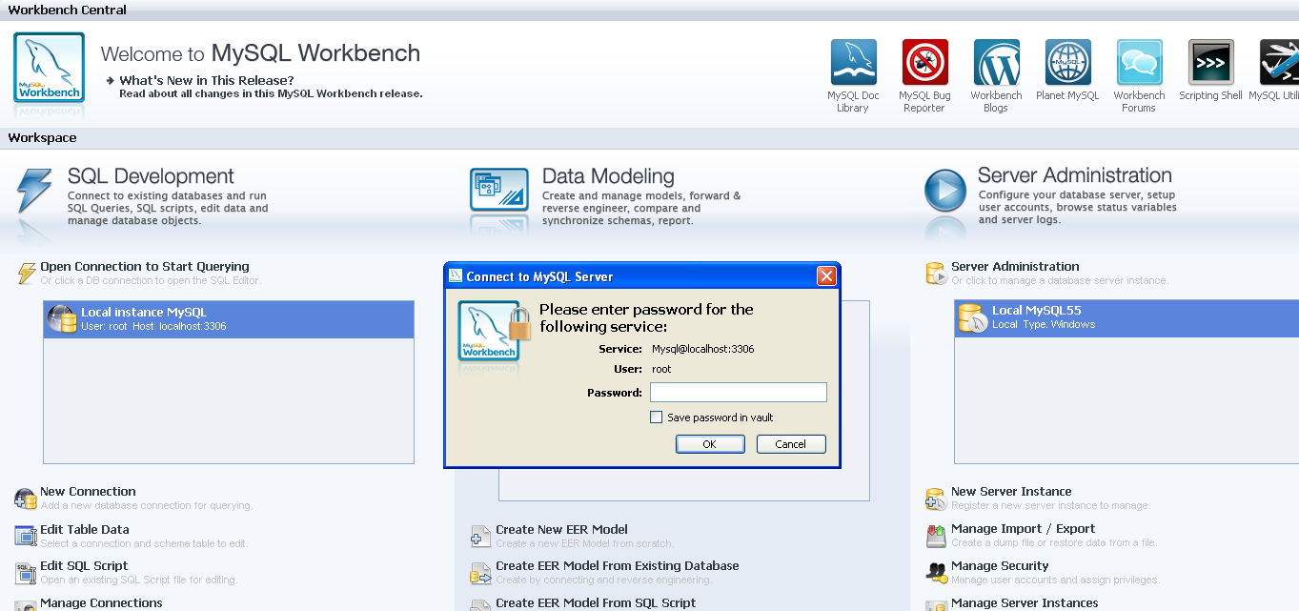Click Create EER Model From SQL Script
Viewport: 1299px width, 611px height.
pyautogui.click(x=596, y=603)
